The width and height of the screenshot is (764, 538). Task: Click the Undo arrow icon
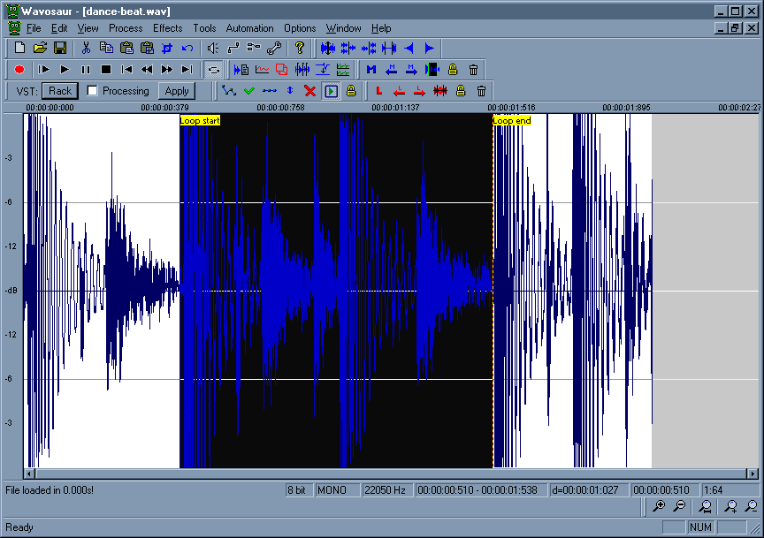point(187,48)
